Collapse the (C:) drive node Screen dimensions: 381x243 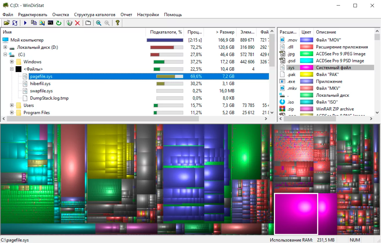tap(5, 55)
